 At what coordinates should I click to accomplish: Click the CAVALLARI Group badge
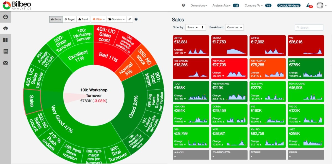[289, 6]
